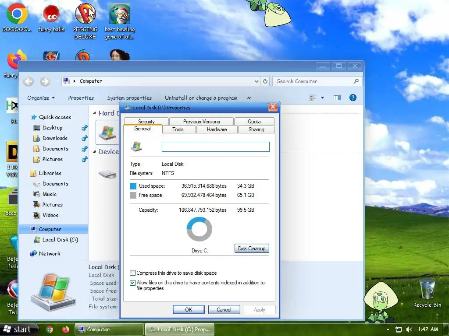
Task: Click the volume speaker tray icon
Action: pyautogui.click(x=409, y=329)
